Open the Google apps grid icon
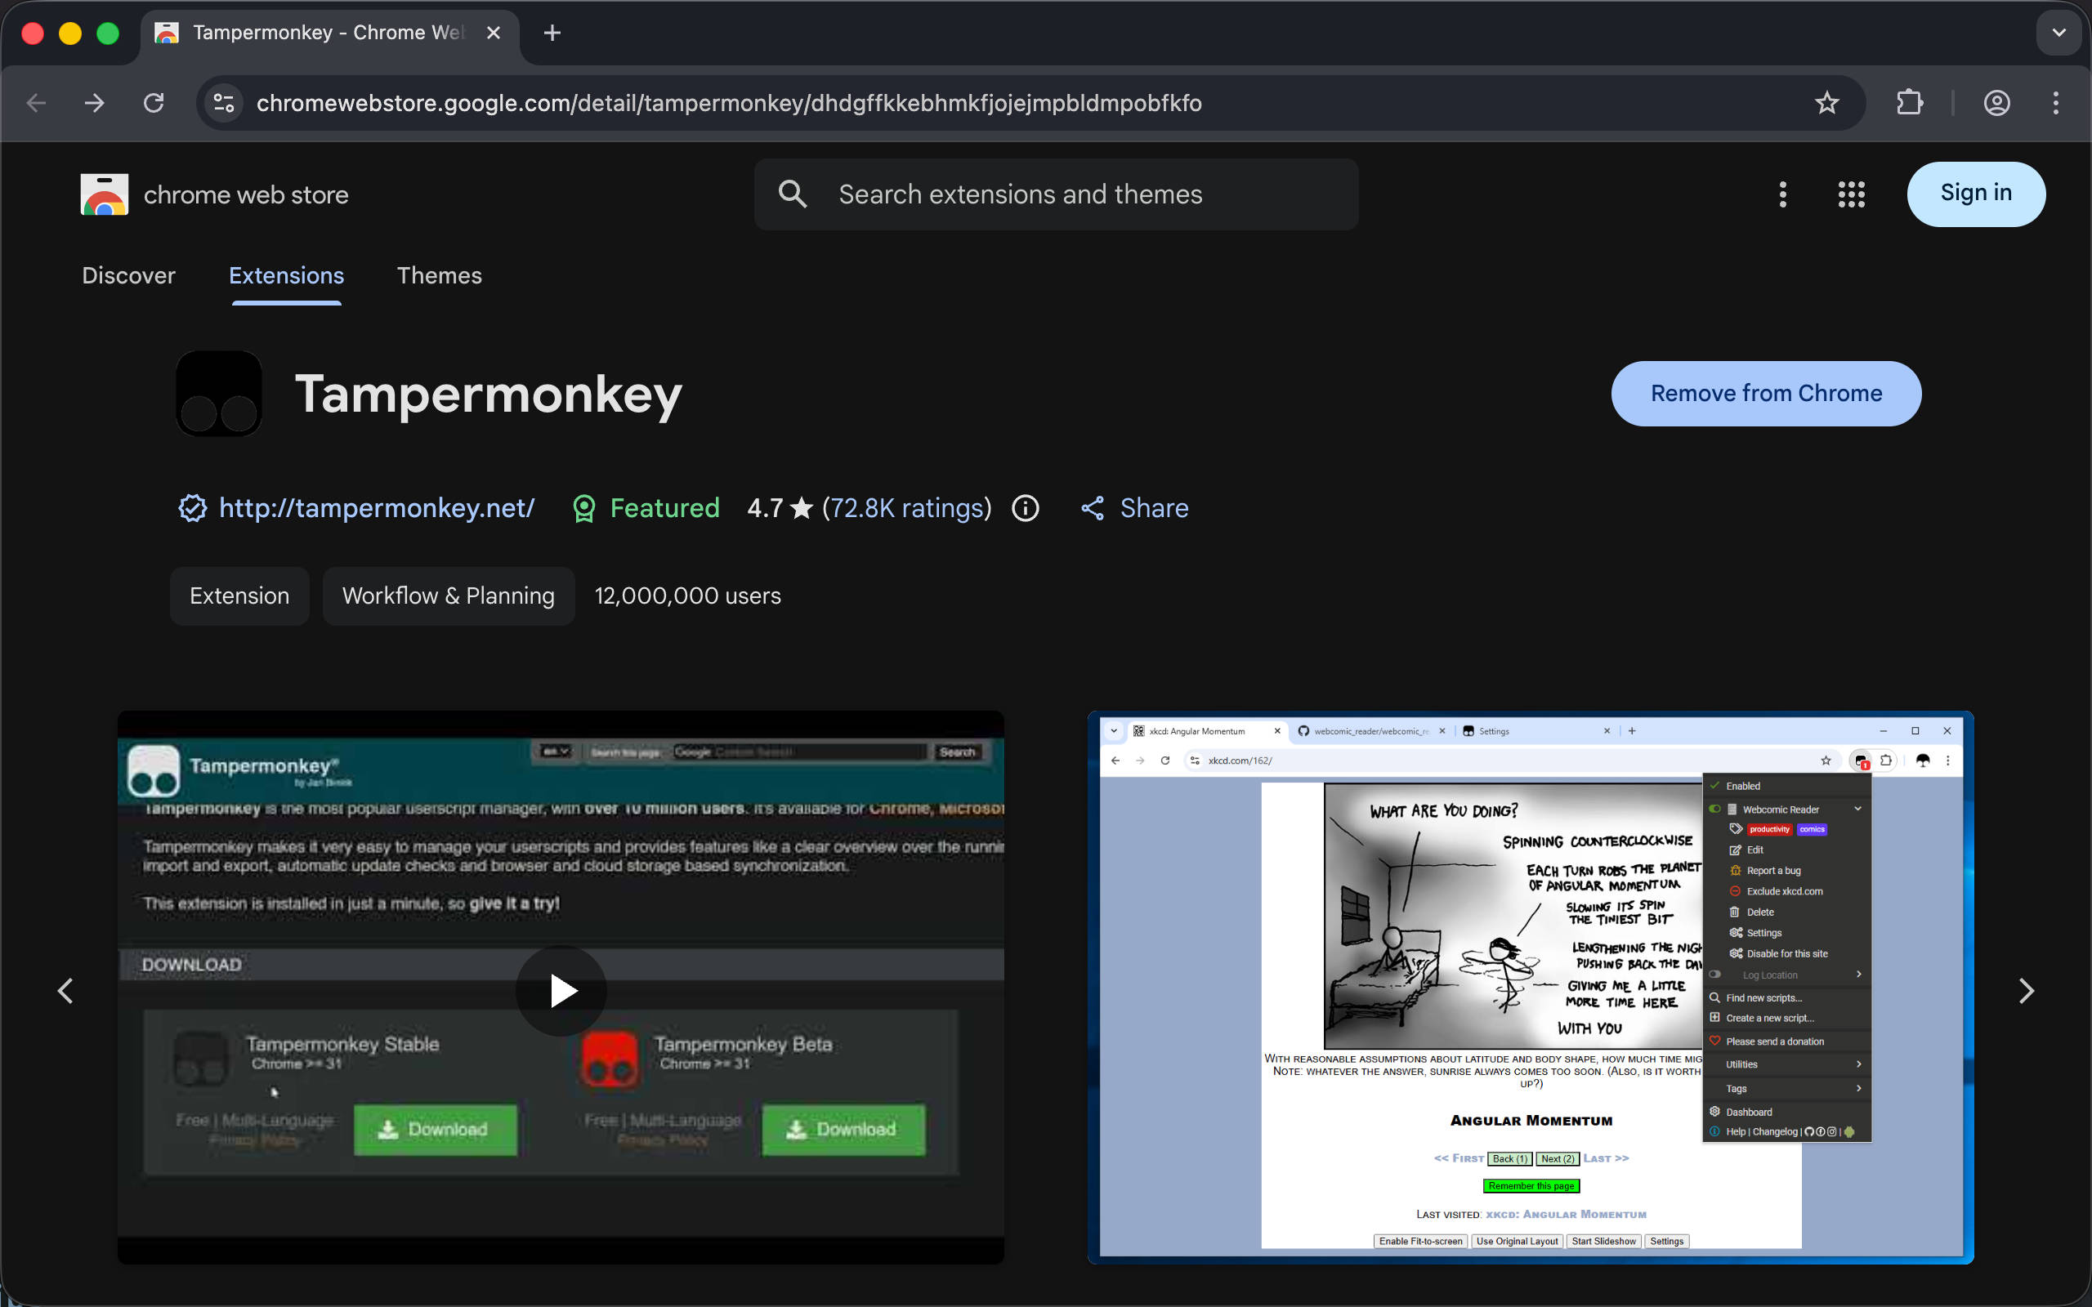Screen dimensions: 2092x1307 [x=1851, y=194]
